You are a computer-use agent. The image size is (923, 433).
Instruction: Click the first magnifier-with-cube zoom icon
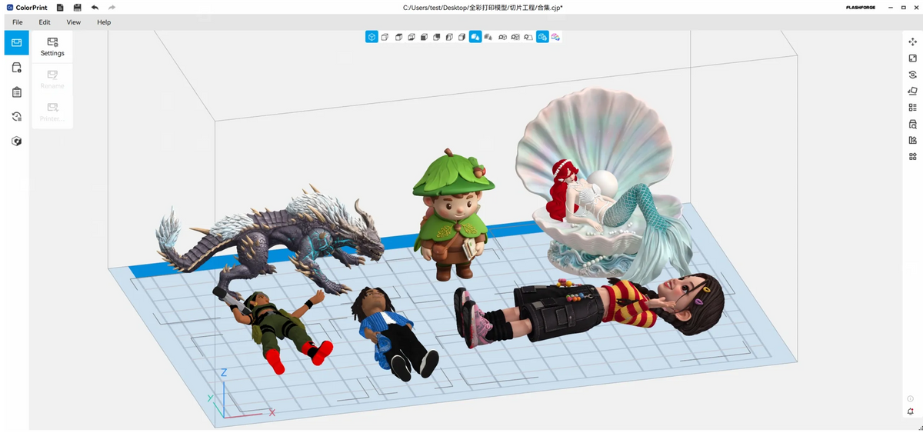(502, 36)
